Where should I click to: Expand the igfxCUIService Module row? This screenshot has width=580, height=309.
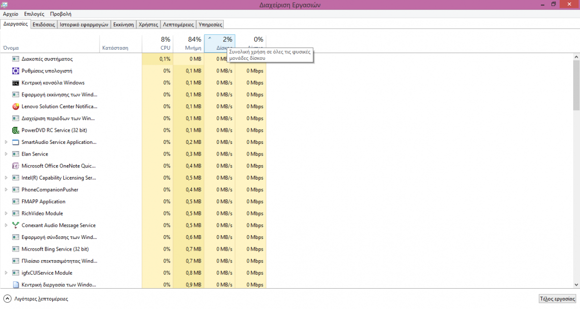[6, 273]
